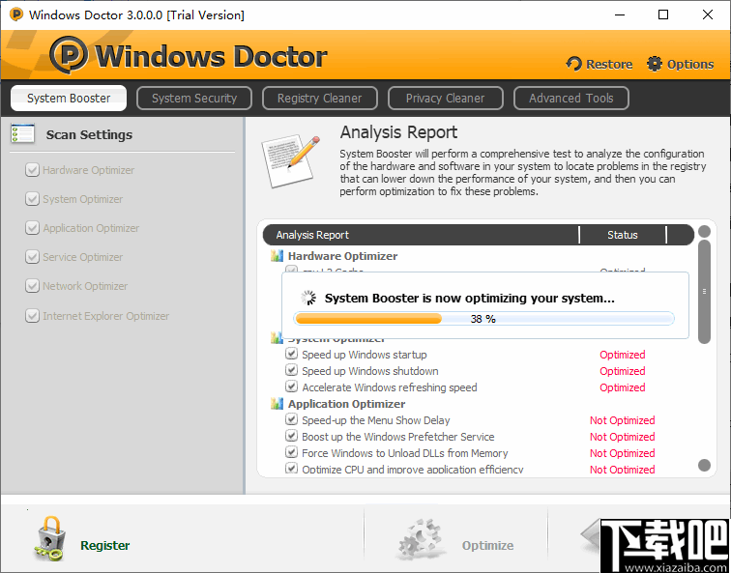Image resolution: width=731 pixels, height=573 pixels.
Task: Click the Optimize button label
Action: [487, 546]
